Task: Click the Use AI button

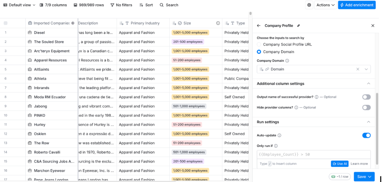Action: point(340,164)
